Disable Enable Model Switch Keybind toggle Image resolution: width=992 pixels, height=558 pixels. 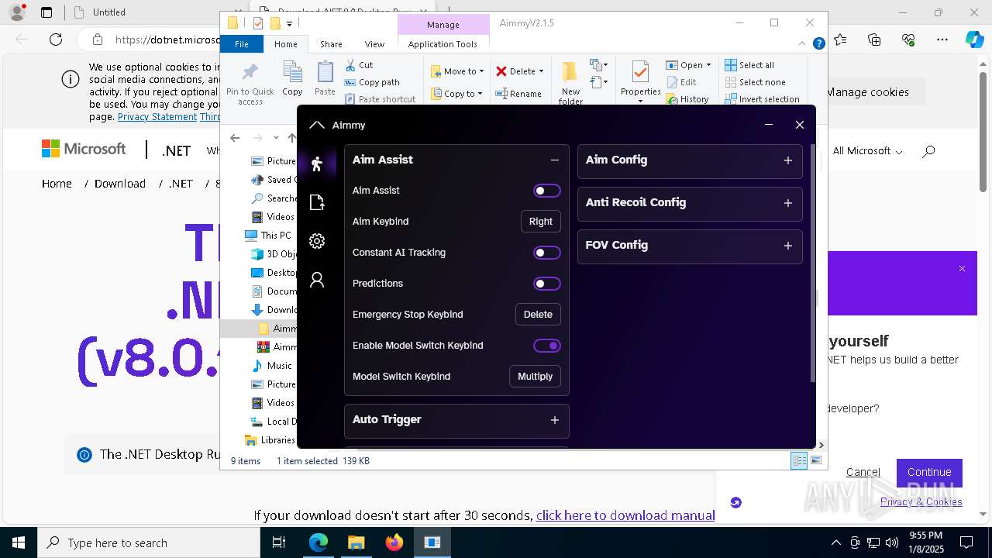point(546,346)
